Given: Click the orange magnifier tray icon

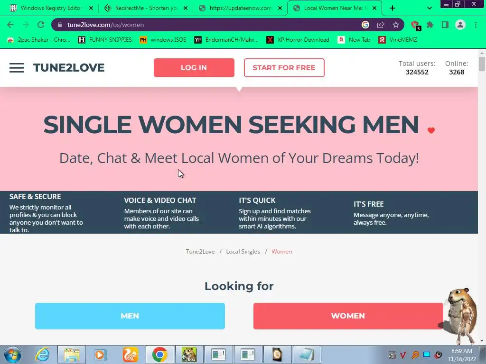Looking at the screenshot, I should point(415,355).
